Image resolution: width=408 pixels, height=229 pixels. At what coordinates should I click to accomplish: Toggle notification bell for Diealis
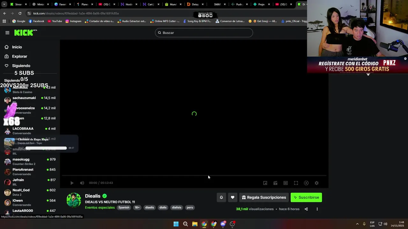click(x=221, y=198)
